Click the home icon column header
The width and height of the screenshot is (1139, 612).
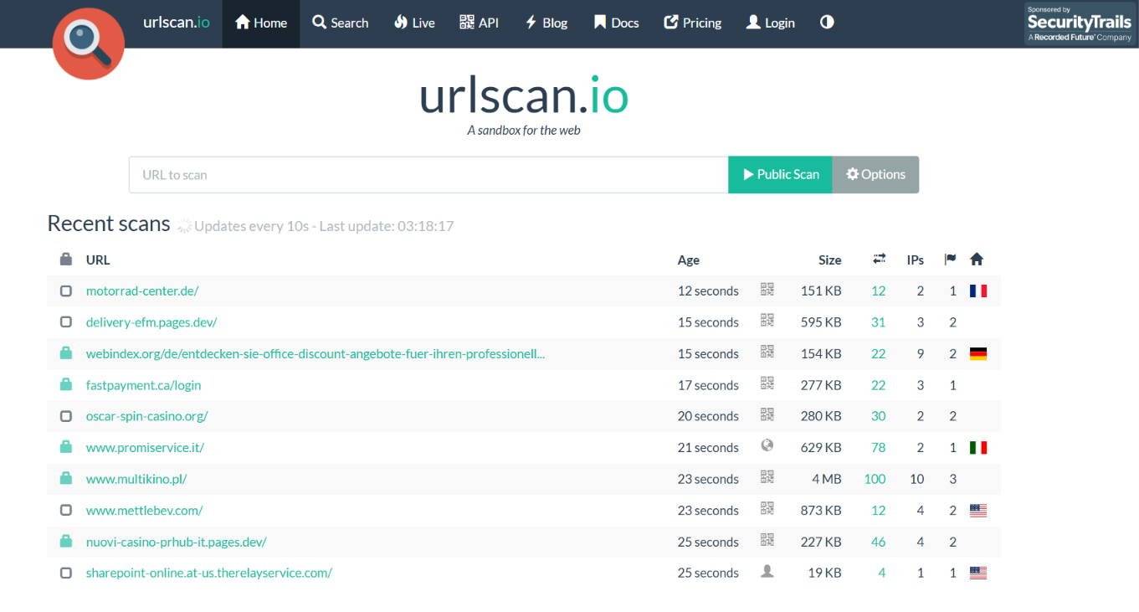[977, 260]
